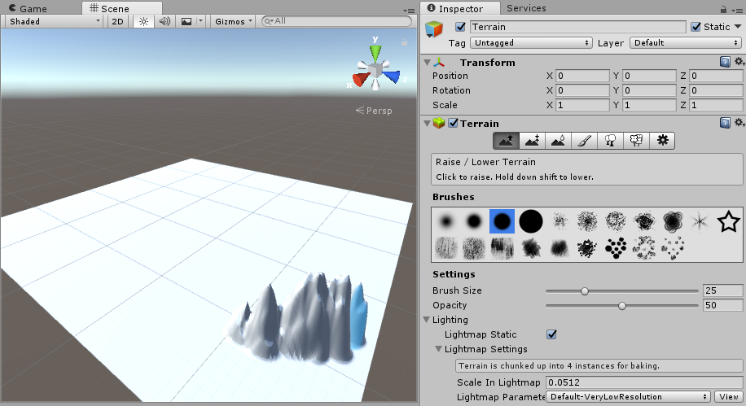Toggle the Static checkbox for Terrain
Image resolution: width=746 pixels, height=406 pixels.
[x=696, y=27]
